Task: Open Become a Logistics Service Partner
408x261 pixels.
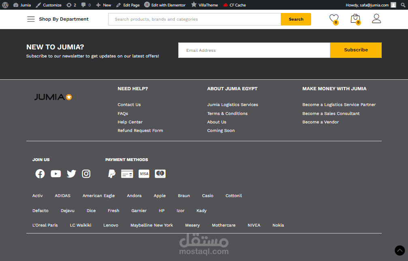Action: click(339, 104)
